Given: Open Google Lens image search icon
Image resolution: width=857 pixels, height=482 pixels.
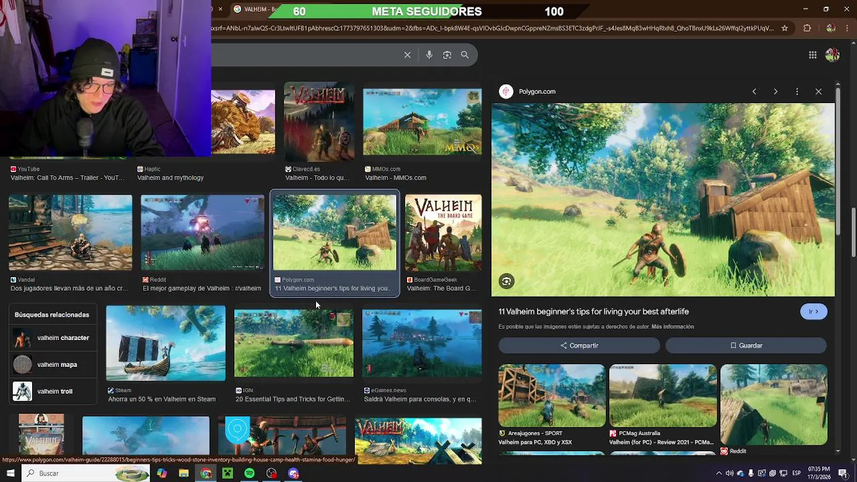Looking at the screenshot, I should point(447,55).
